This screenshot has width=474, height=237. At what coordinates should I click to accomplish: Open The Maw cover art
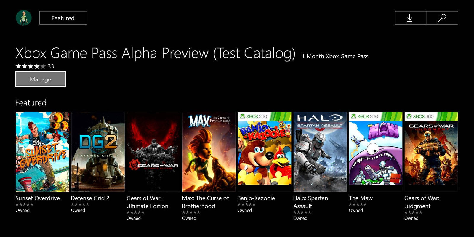376,152
